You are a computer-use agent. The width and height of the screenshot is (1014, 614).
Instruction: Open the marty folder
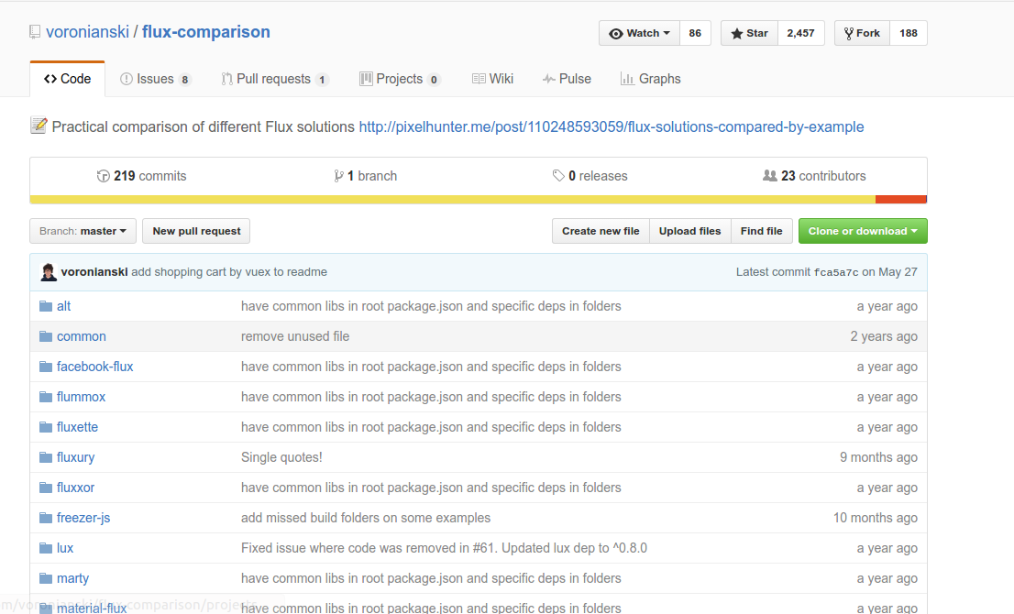pos(72,578)
